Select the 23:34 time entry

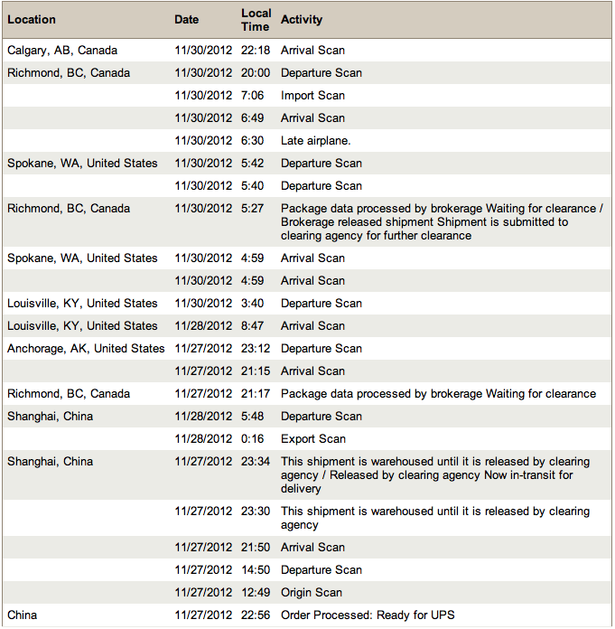pyautogui.click(x=256, y=462)
